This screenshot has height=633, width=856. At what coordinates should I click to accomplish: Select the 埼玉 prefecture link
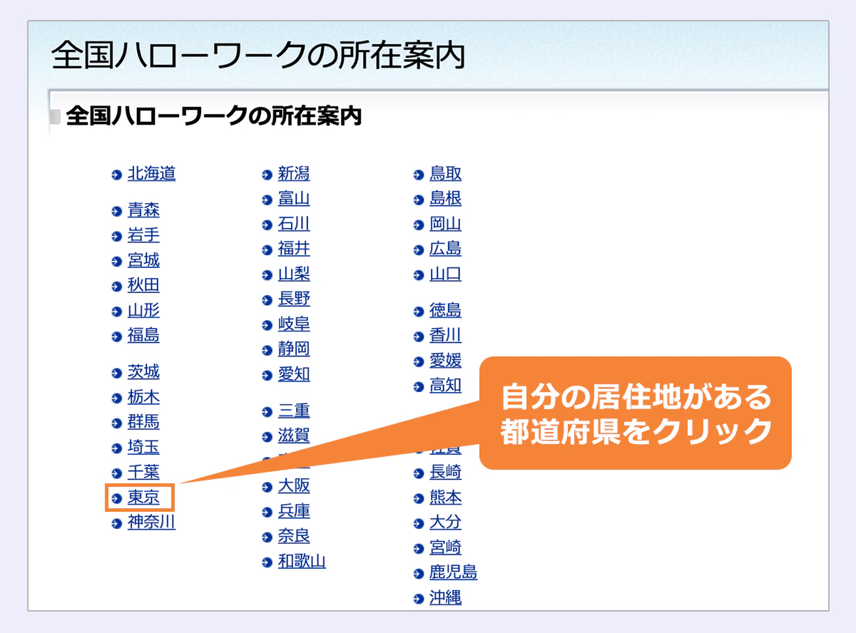[x=143, y=447]
